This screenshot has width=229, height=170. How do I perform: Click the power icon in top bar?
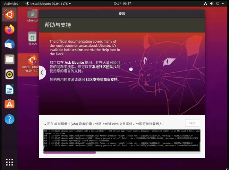tap(218, 3)
